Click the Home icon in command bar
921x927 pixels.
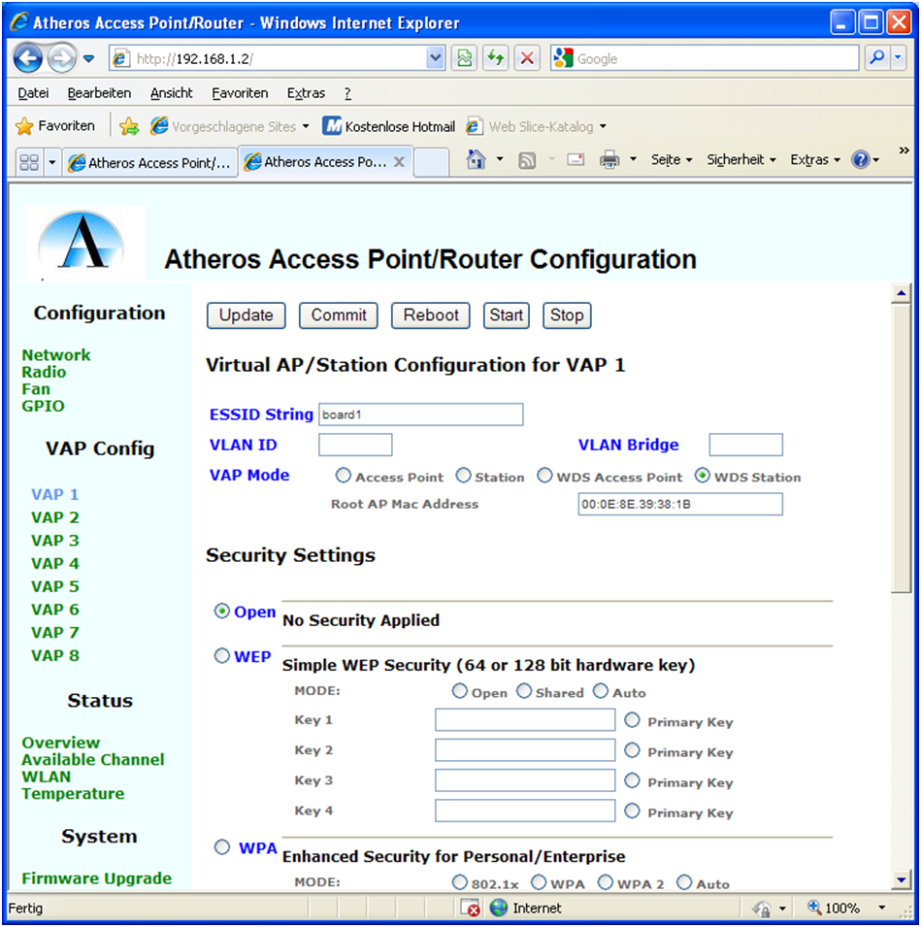click(476, 159)
